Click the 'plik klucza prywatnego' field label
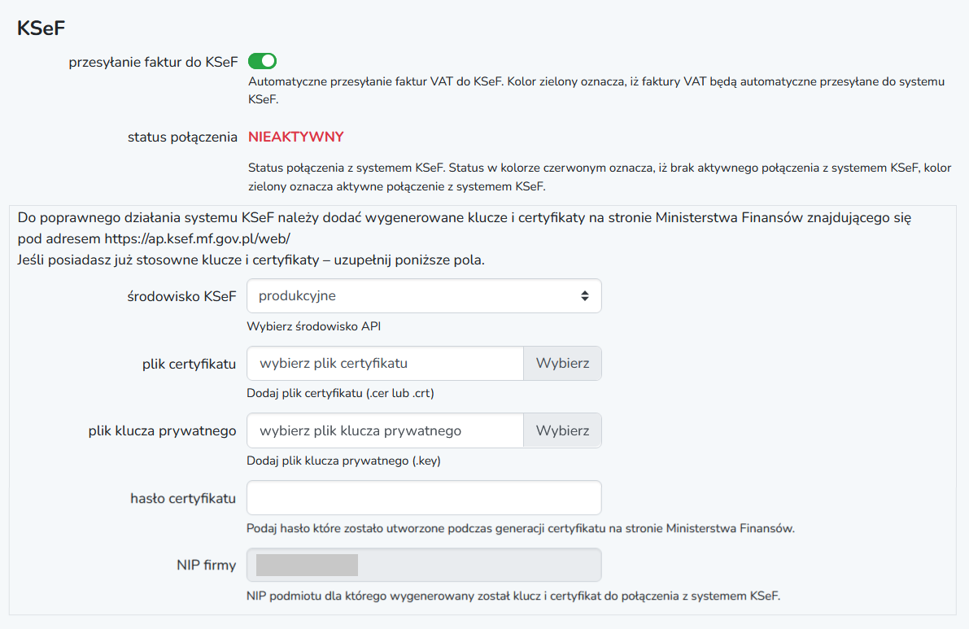 tap(163, 430)
